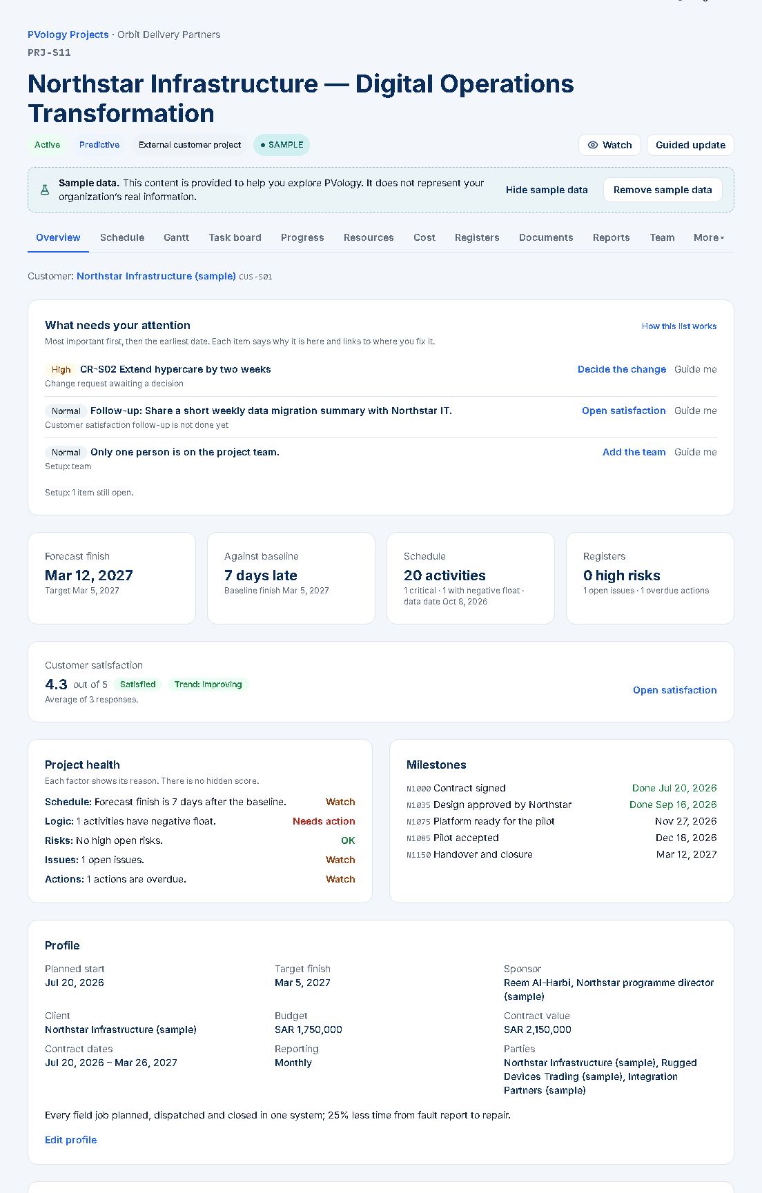Click the 'OK' status for Risks
The height and width of the screenshot is (1193, 762).
pos(348,840)
